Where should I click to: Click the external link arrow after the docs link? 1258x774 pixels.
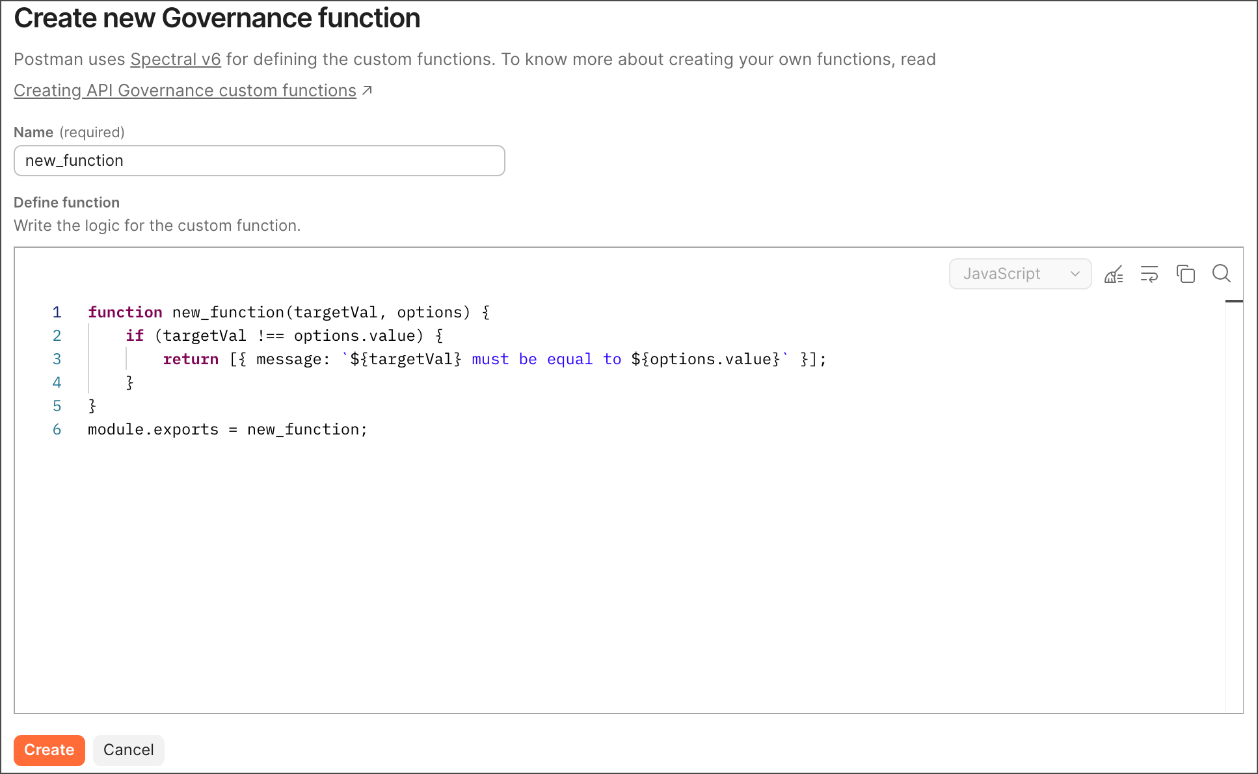(x=367, y=90)
